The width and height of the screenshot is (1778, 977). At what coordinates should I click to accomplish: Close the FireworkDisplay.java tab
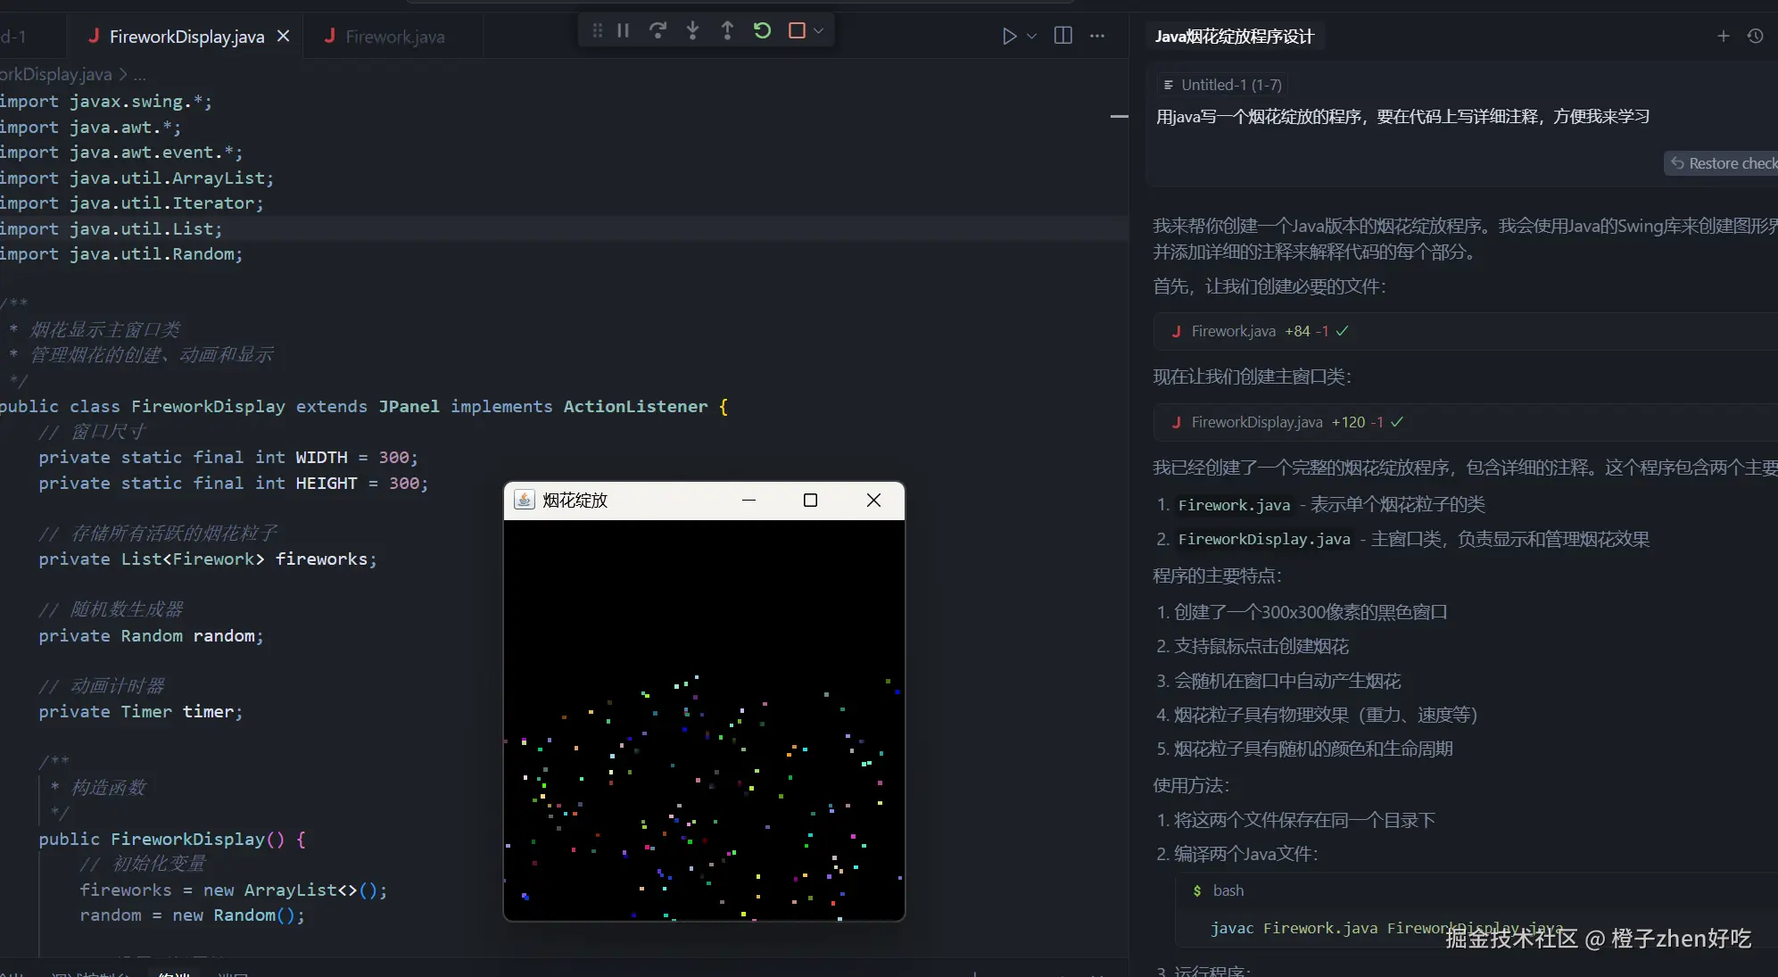284,36
